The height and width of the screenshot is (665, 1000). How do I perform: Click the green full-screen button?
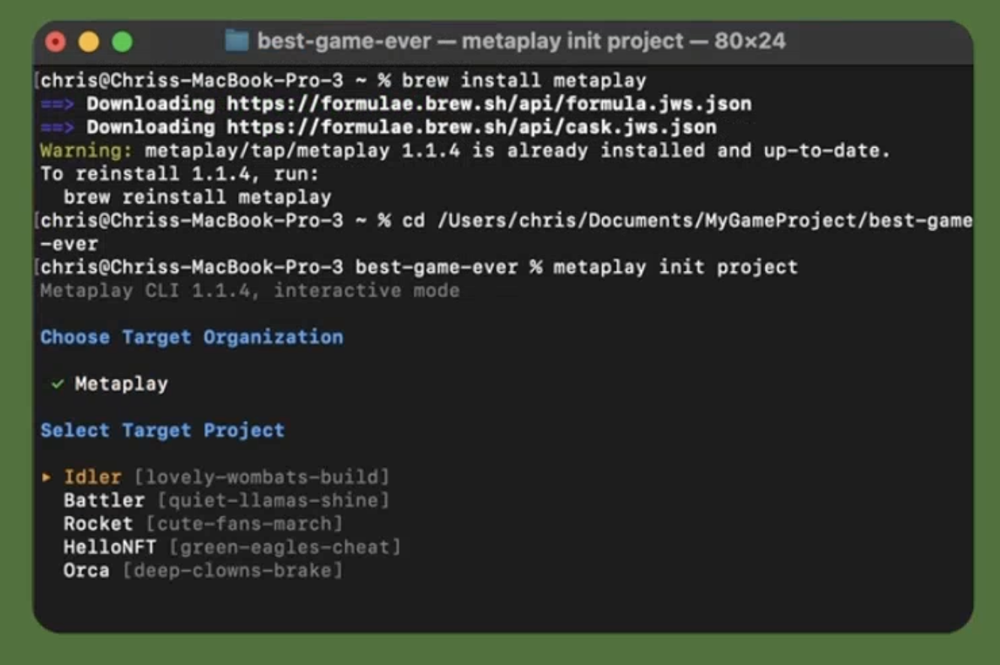123,41
